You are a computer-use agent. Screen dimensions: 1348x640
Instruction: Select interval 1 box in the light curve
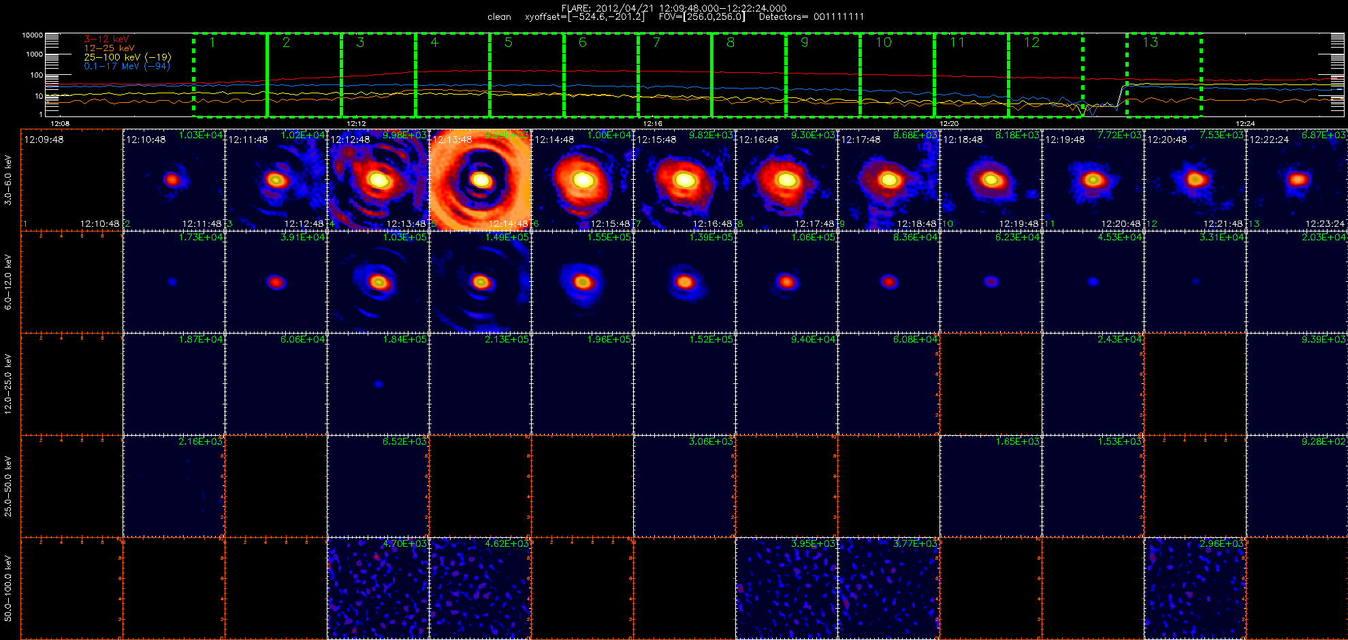point(230,75)
